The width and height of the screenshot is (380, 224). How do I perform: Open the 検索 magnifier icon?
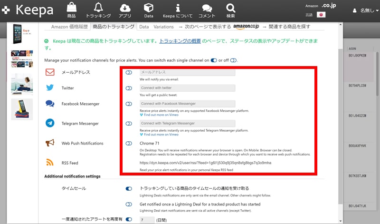click(230, 10)
